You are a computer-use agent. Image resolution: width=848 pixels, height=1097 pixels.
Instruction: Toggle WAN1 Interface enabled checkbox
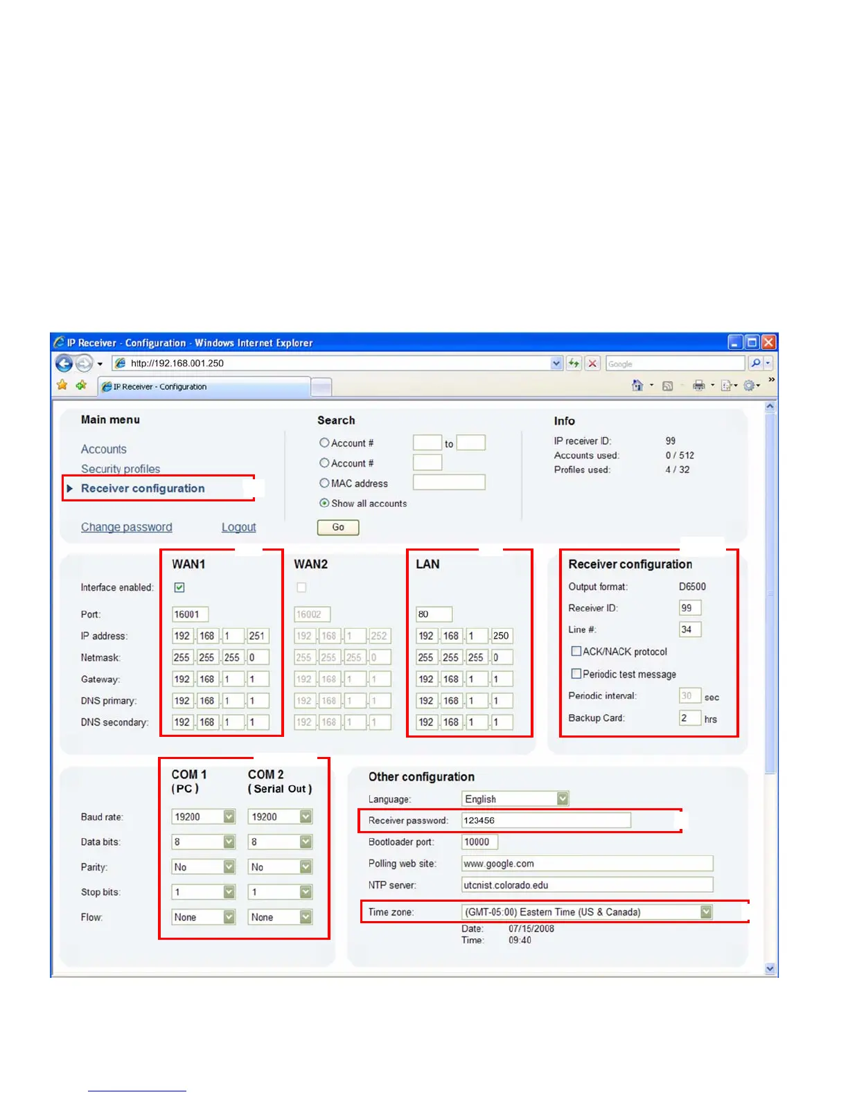pos(179,587)
